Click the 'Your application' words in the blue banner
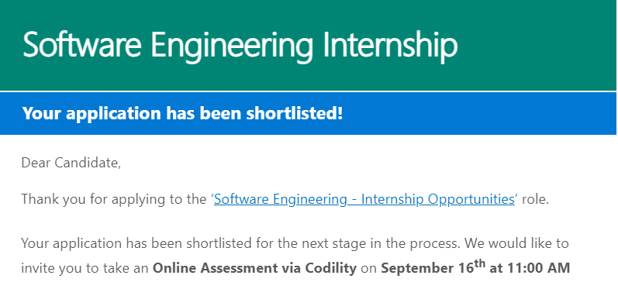This screenshot has width=618, height=289. tap(91, 114)
